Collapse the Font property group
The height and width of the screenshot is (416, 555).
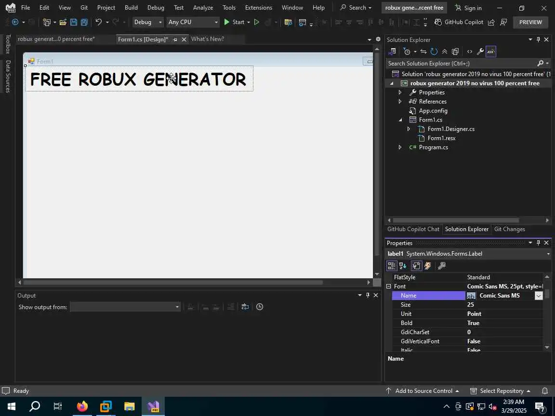tap(389, 286)
